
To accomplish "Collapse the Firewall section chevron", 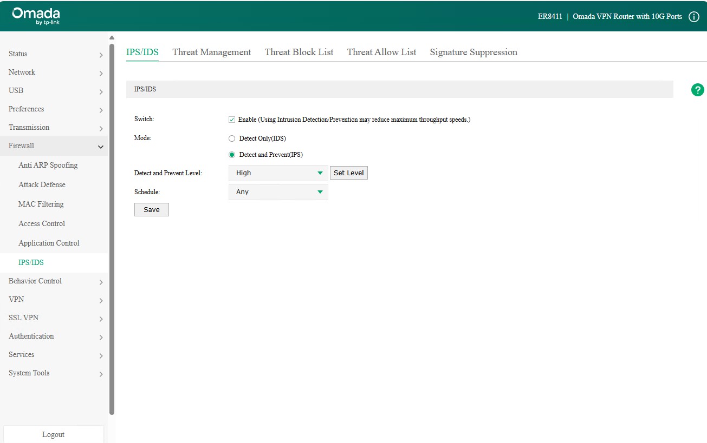I will (x=101, y=147).
